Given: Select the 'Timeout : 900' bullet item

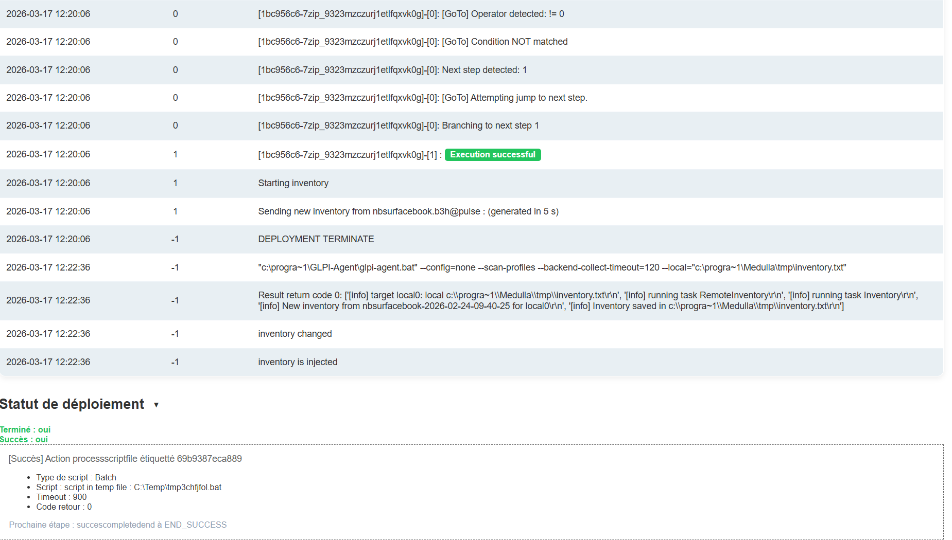Looking at the screenshot, I should (61, 497).
